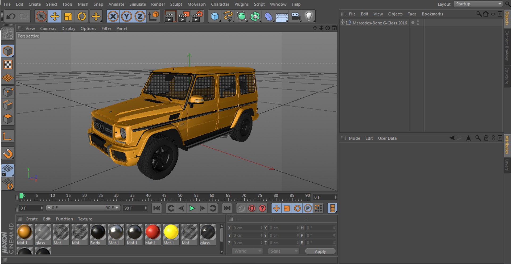The width and height of the screenshot is (511, 264).
Task: Switch to Polygons mode
Action: (x=8, y=119)
